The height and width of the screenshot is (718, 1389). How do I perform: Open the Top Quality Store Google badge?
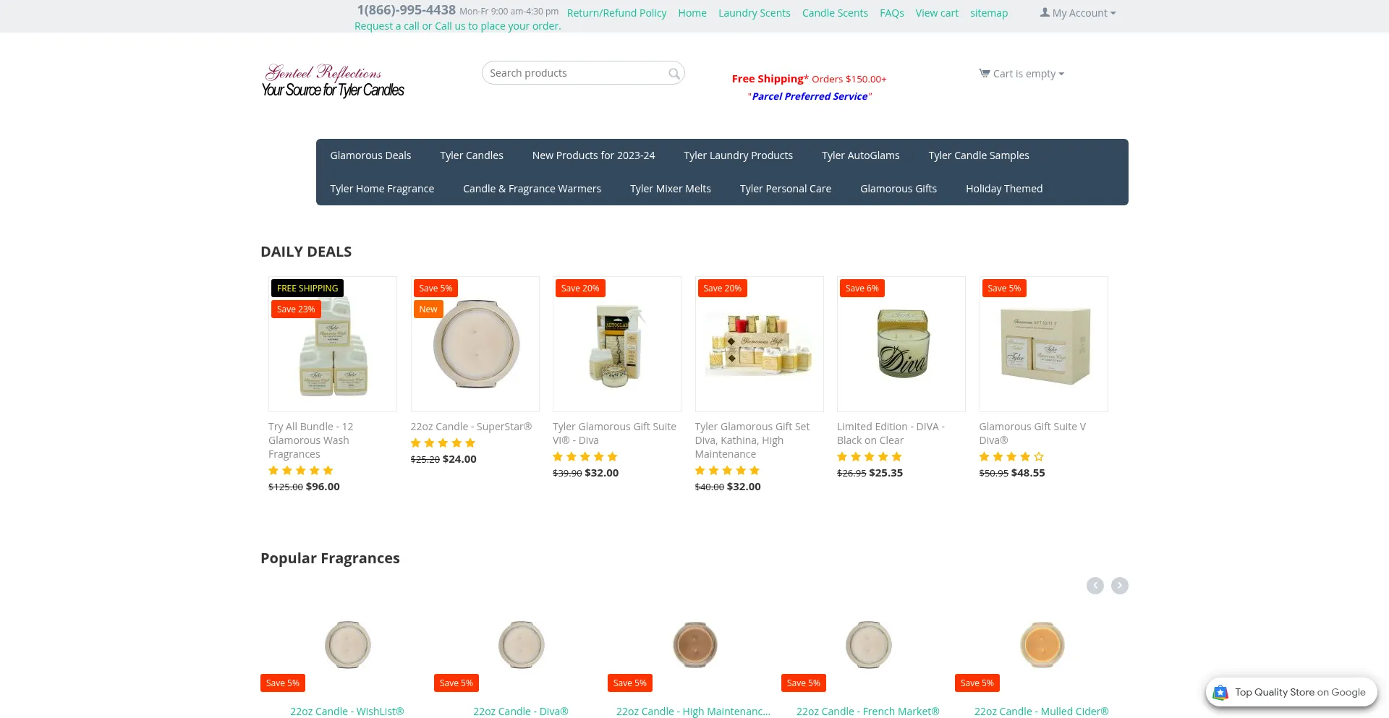(1291, 692)
